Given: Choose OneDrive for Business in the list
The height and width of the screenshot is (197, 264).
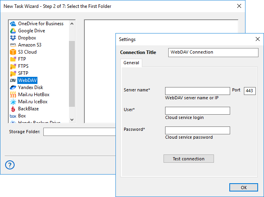Looking at the screenshot, I should (41, 24).
